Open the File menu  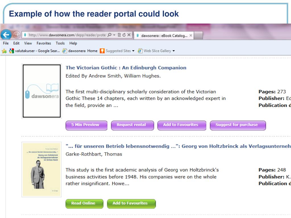[6, 43]
